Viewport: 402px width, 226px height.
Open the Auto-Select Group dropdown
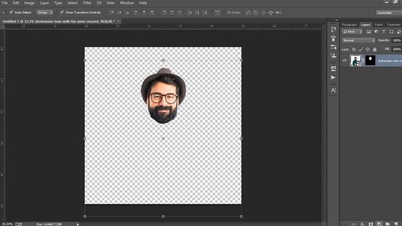[45, 13]
